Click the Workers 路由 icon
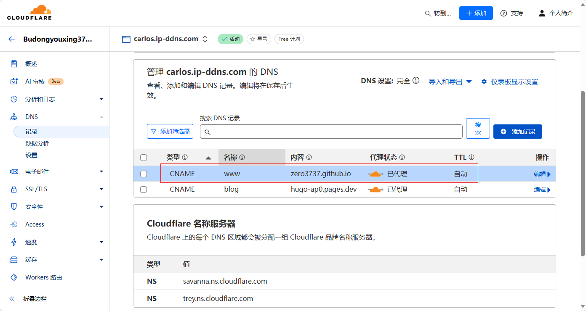The image size is (586, 311). point(14,277)
